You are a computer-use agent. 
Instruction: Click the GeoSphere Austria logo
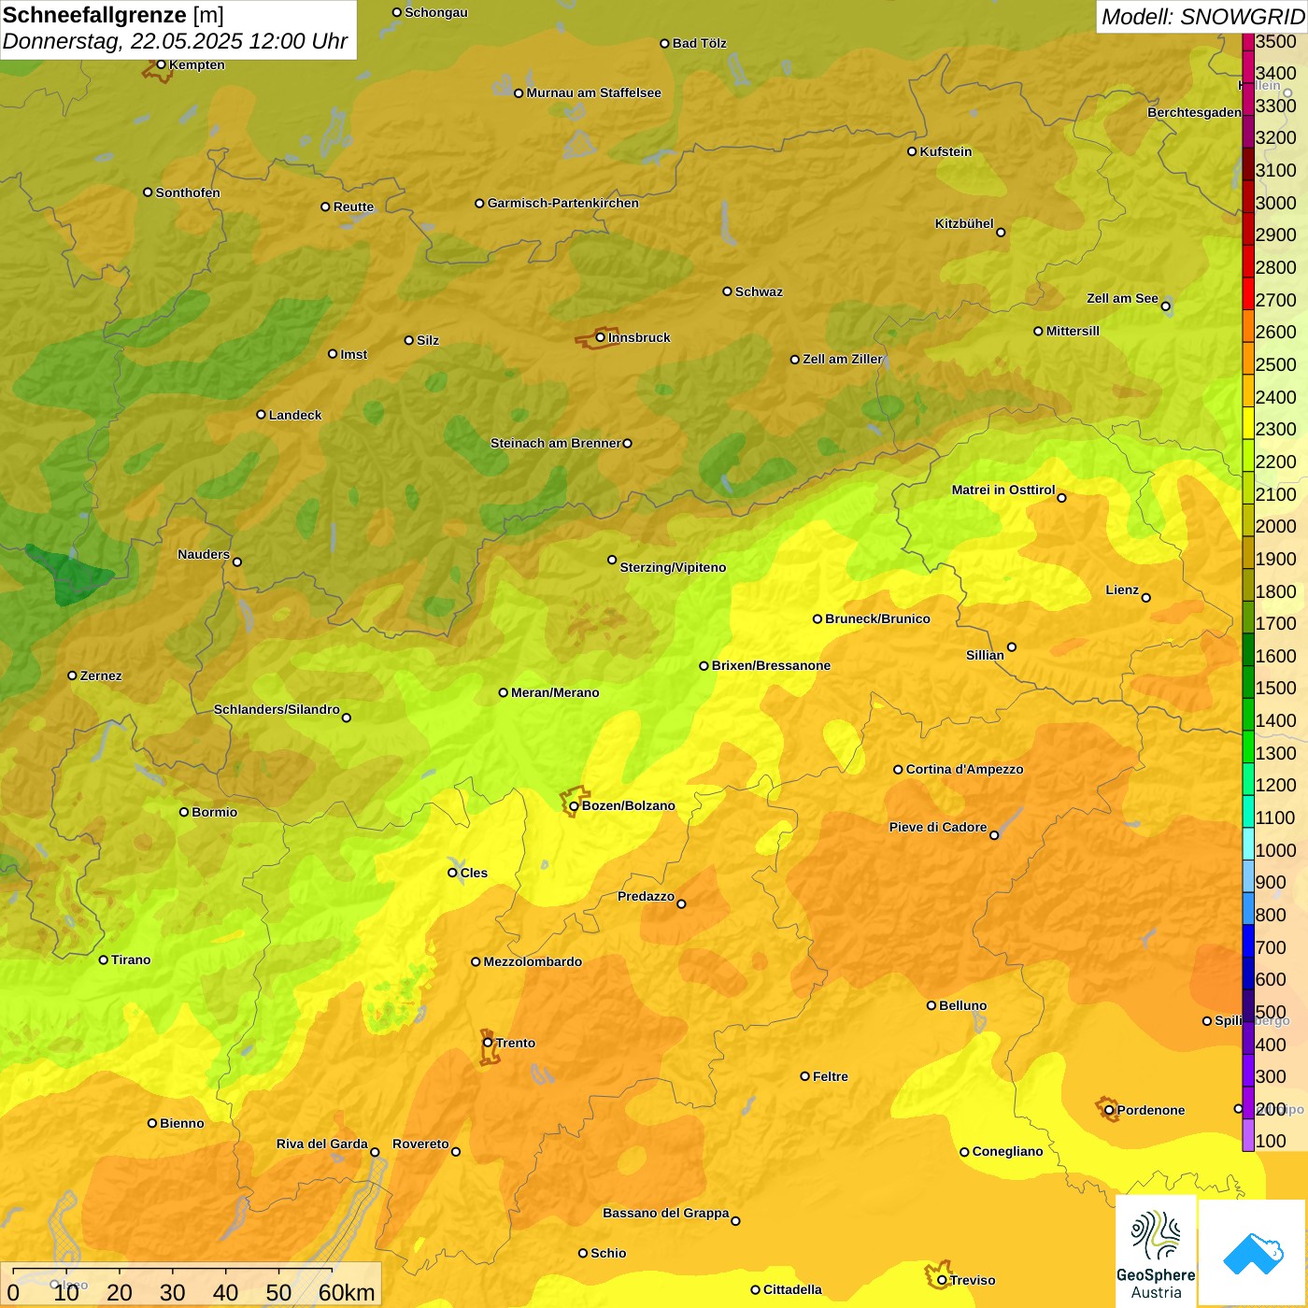pos(1156,1253)
